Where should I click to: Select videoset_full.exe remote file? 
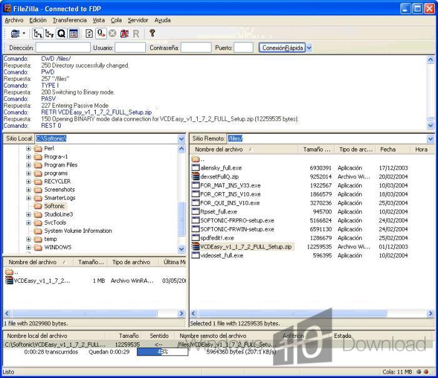pos(222,255)
